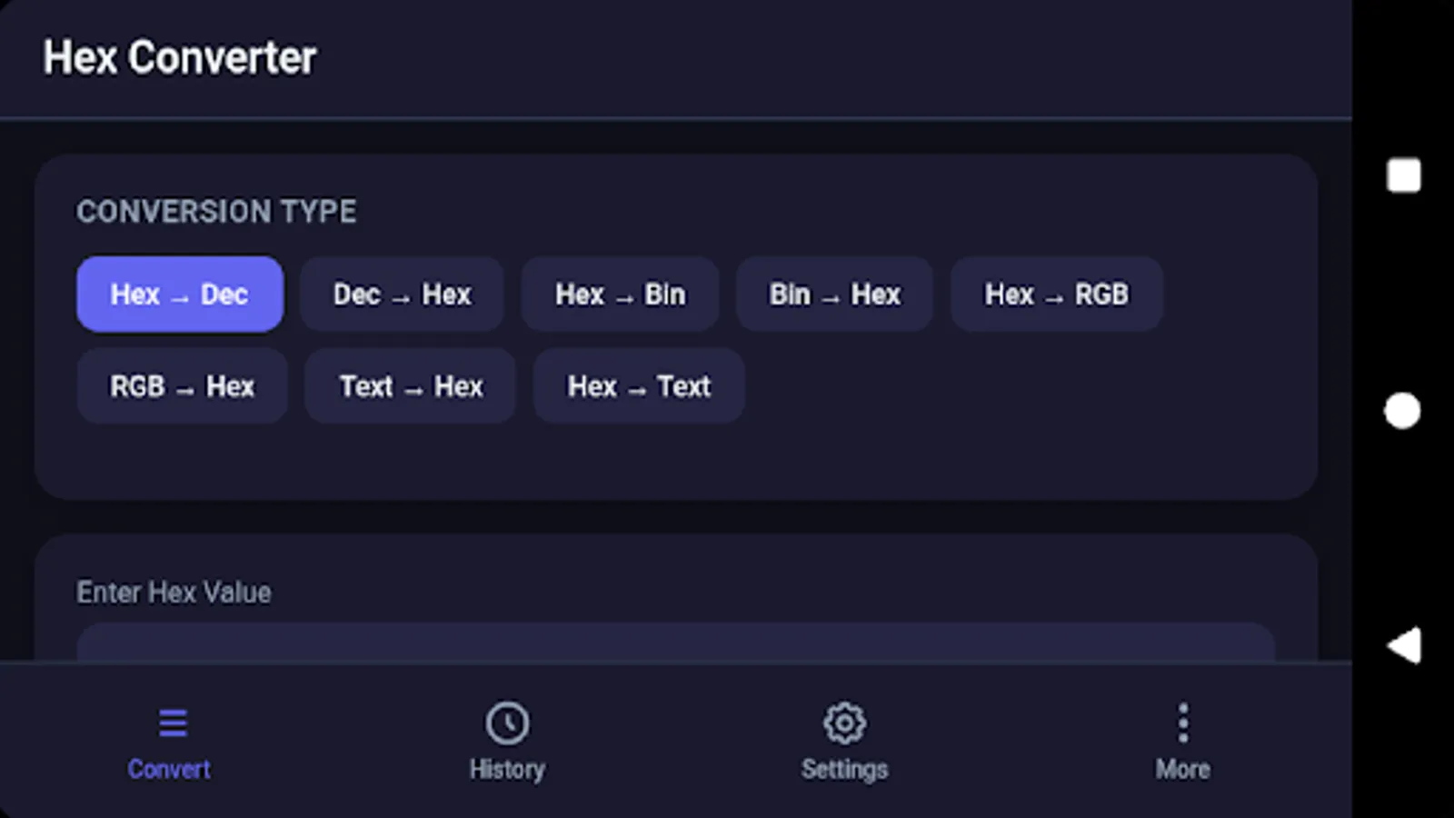Tap the clock icon above History label

507,722
